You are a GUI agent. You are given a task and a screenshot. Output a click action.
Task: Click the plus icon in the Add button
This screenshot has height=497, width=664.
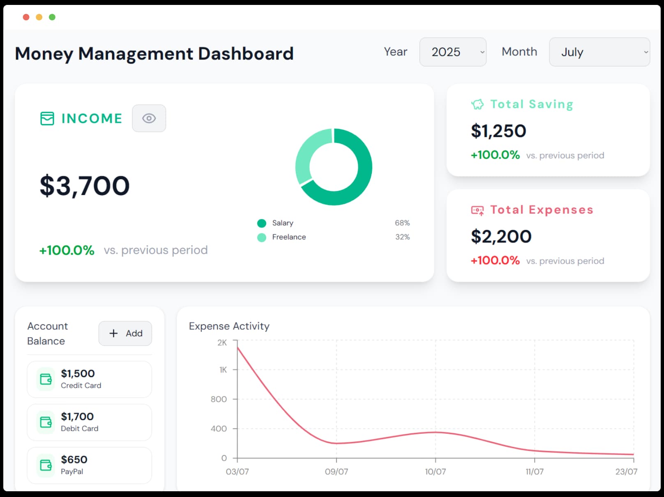(x=114, y=334)
